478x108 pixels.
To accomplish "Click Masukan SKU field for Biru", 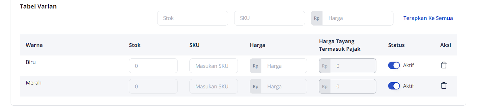I will (x=214, y=66).
